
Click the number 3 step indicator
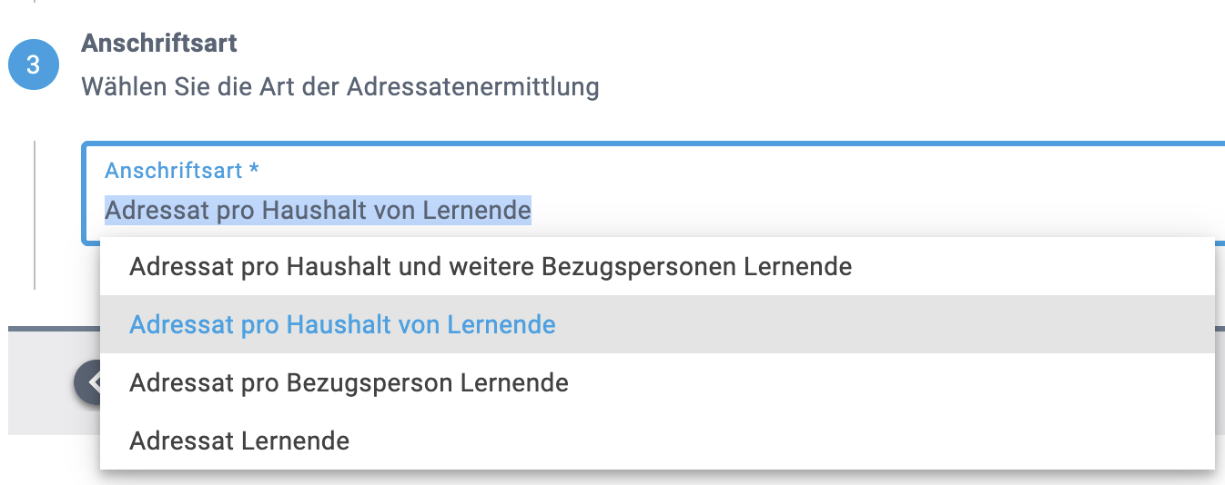click(x=34, y=65)
